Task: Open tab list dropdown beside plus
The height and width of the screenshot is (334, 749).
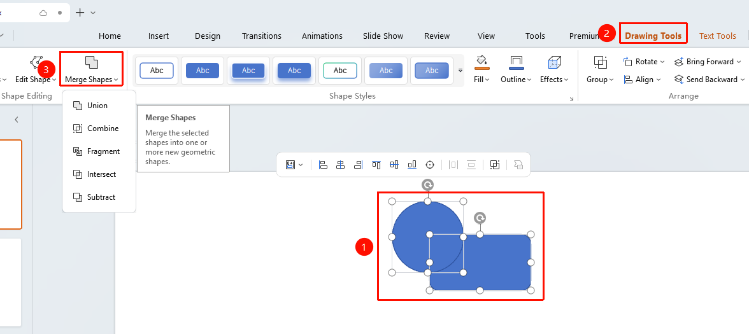Action: (x=93, y=13)
